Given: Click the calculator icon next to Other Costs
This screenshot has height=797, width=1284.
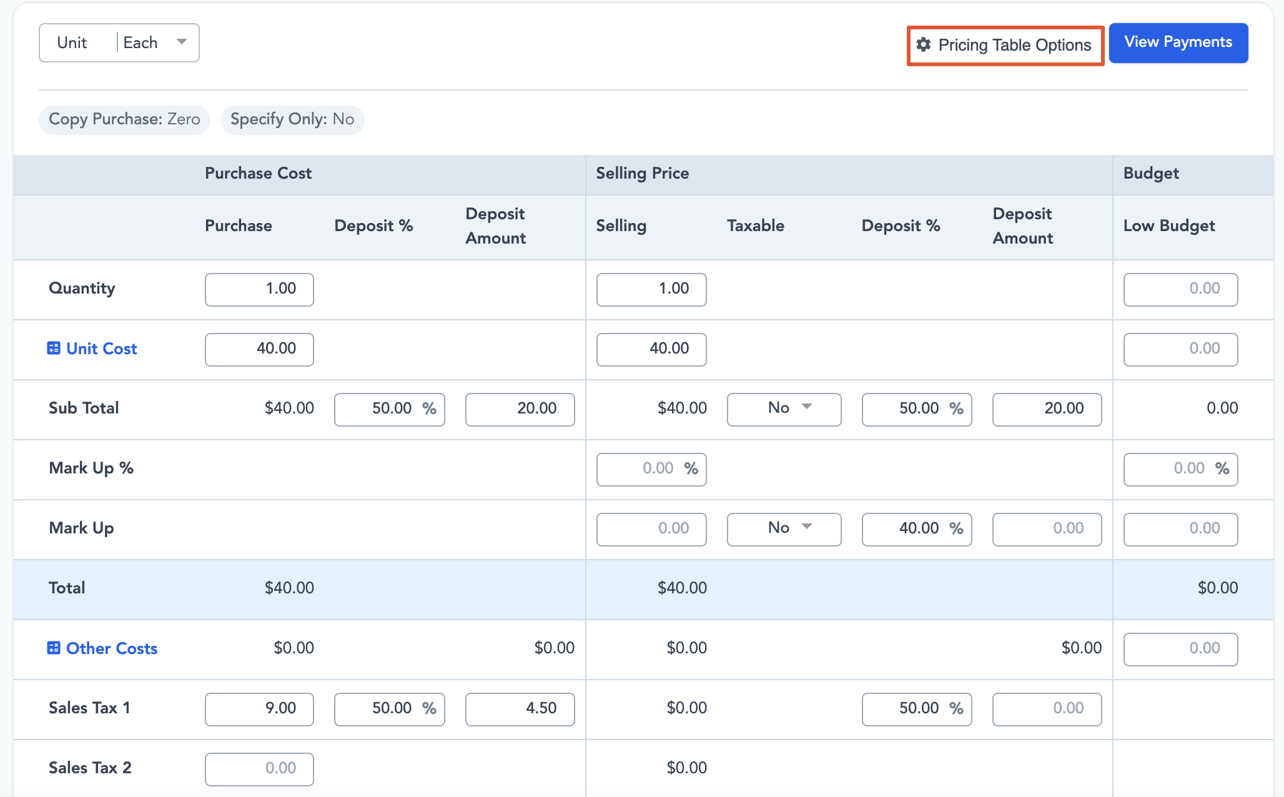Looking at the screenshot, I should [x=54, y=648].
